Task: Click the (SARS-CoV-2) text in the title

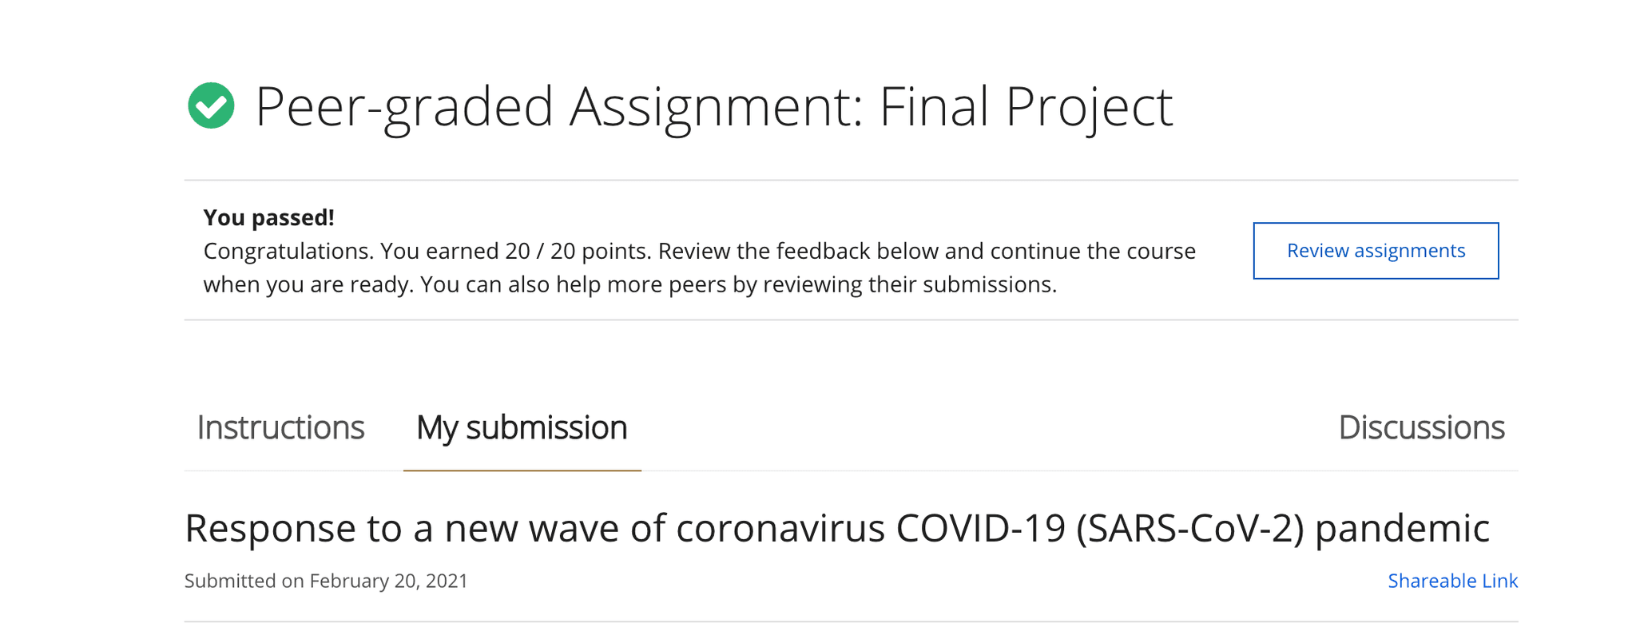Action: [x=1189, y=529]
